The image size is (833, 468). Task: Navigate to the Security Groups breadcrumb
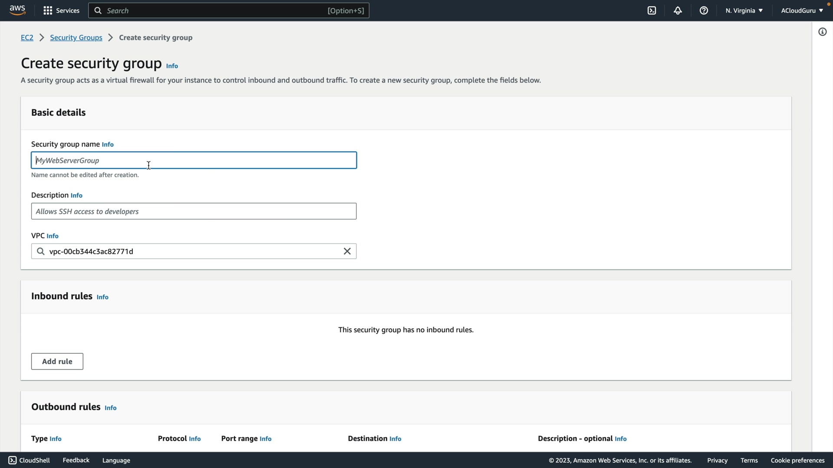click(x=76, y=38)
